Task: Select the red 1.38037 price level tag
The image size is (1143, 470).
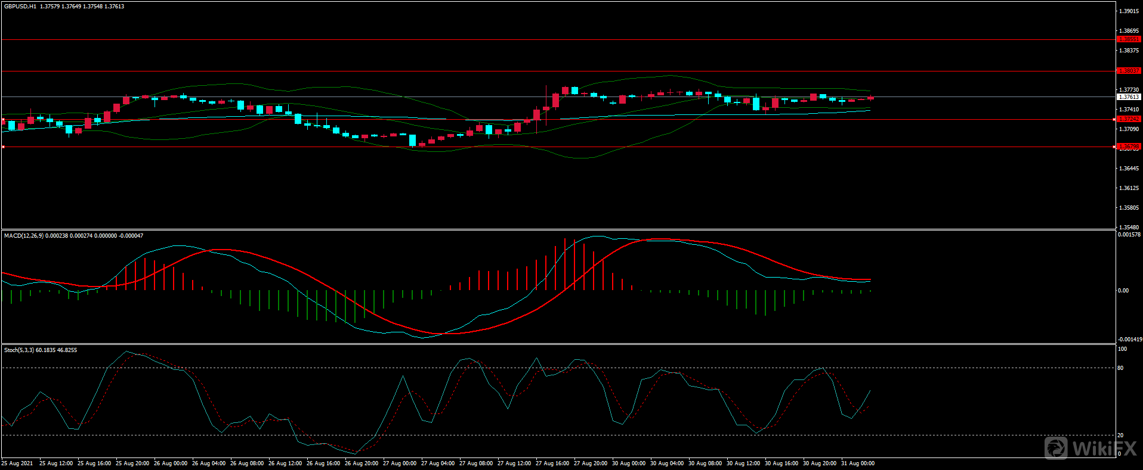Action: (x=1128, y=71)
